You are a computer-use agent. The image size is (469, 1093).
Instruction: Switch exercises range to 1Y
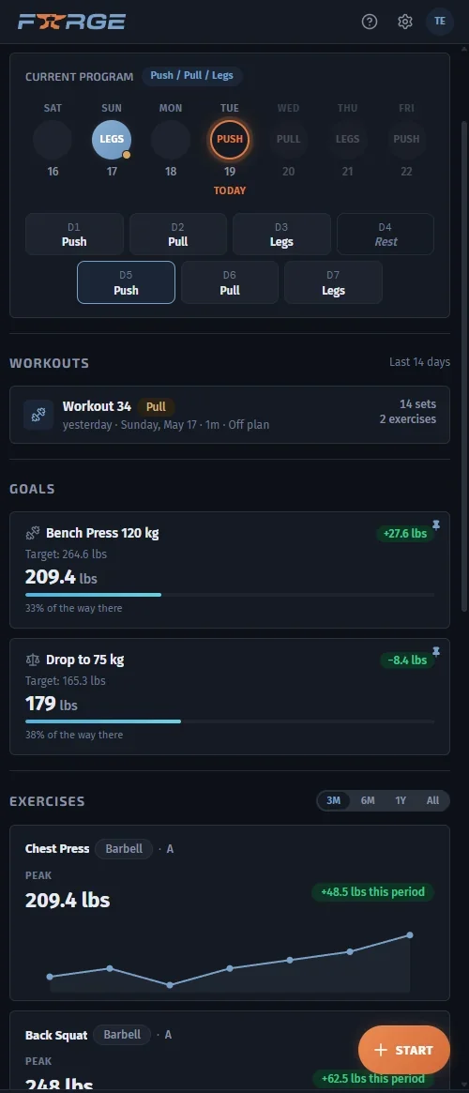[401, 800]
